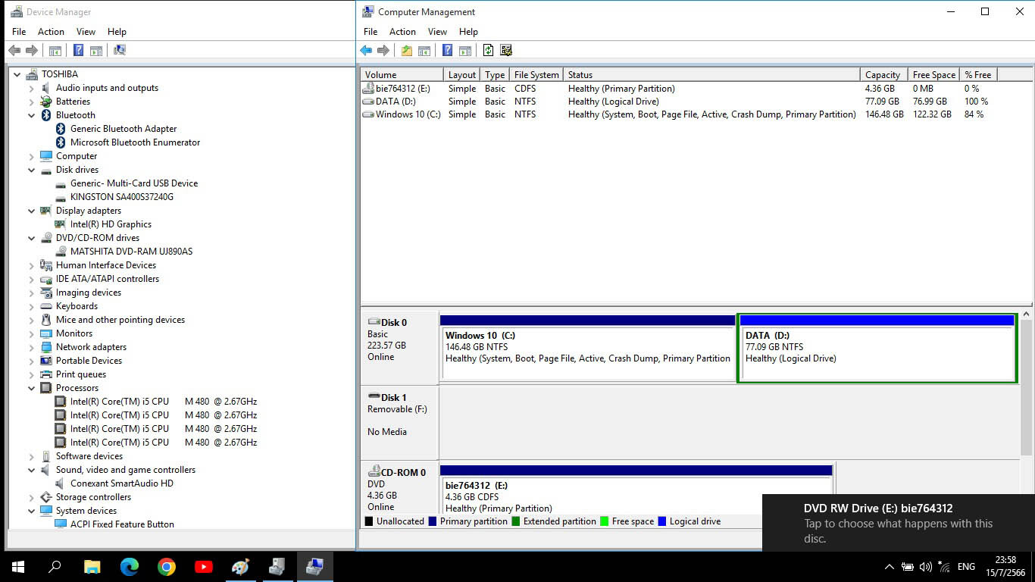Click Forward arrow in Device Manager toolbar

32,51
